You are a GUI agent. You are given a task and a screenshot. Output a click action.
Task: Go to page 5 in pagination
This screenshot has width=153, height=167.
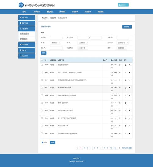(94, 148)
